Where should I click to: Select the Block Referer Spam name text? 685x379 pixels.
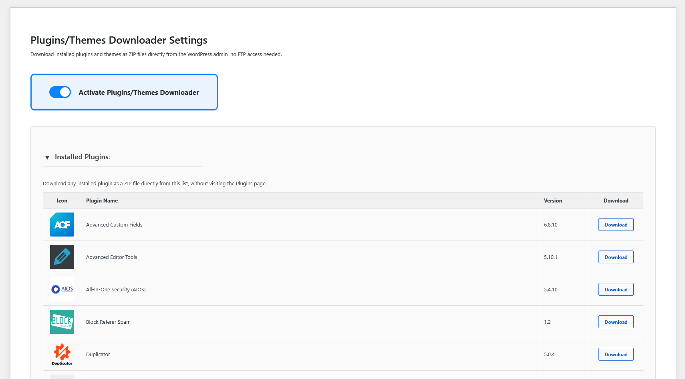pyautogui.click(x=108, y=322)
